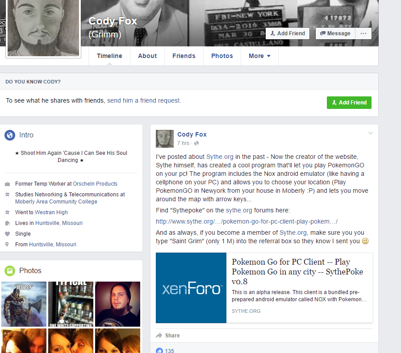Open the three-dots more options button
This screenshot has width=401, height=353.
coord(363,33)
